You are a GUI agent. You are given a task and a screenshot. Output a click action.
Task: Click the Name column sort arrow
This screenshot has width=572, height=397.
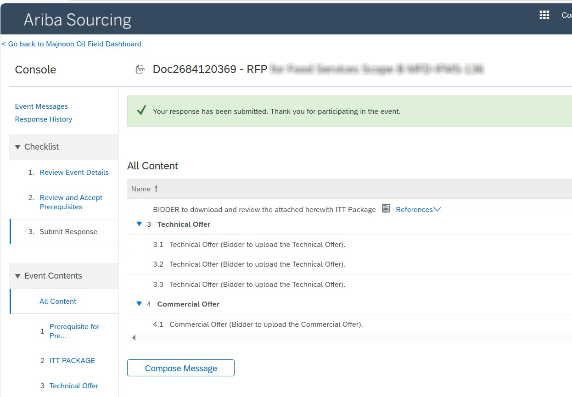tap(156, 189)
